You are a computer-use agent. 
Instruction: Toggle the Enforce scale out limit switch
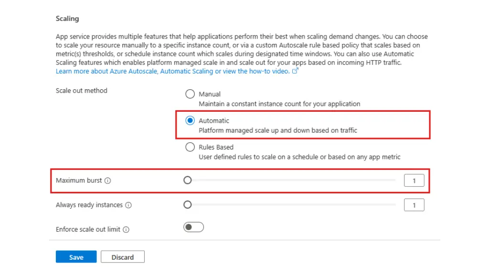193,227
